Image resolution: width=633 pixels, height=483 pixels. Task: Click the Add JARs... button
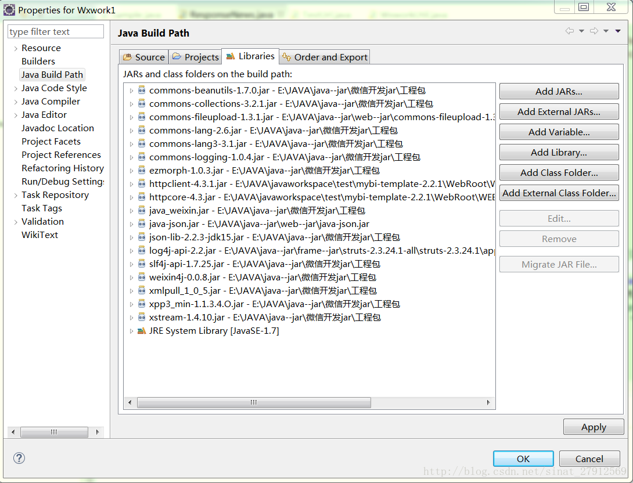point(559,91)
